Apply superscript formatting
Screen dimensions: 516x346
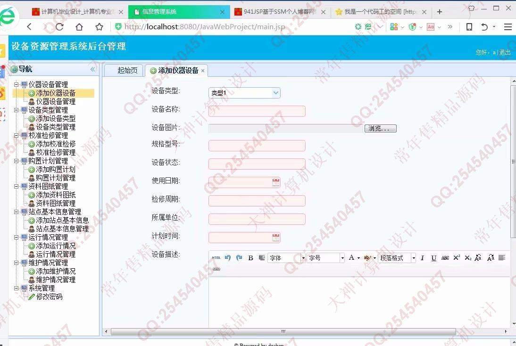pos(457,257)
